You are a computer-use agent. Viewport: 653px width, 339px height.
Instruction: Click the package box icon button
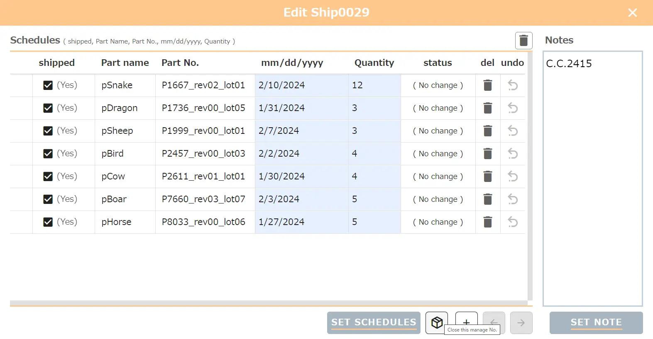[x=437, y=322]
